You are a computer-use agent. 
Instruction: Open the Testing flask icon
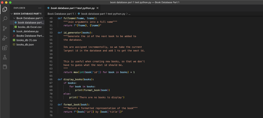tap(5, 57)
